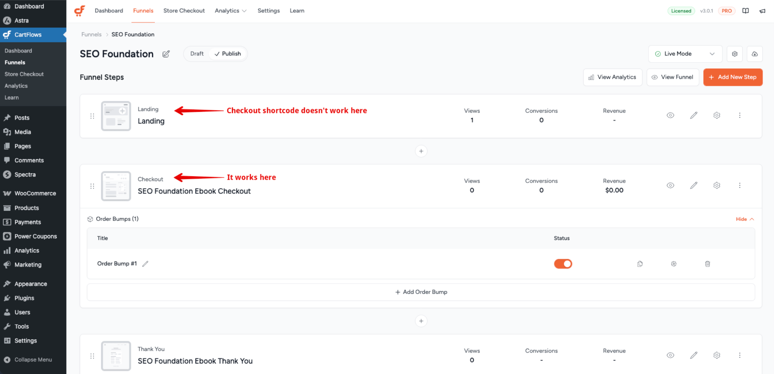
Task: Open more options for the Landing step
Action: click(740, 115)
